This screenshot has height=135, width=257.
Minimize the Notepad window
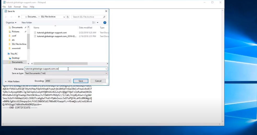[204, 2]
